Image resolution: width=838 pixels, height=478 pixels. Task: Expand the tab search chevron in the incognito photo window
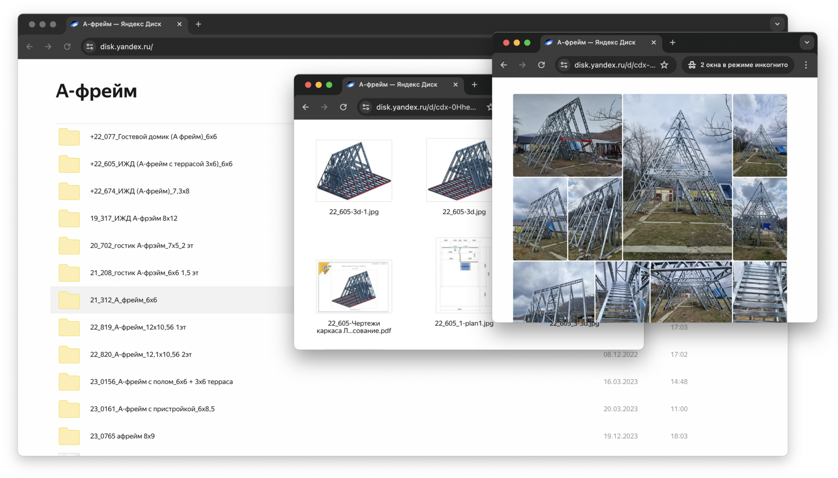(807, 43)
